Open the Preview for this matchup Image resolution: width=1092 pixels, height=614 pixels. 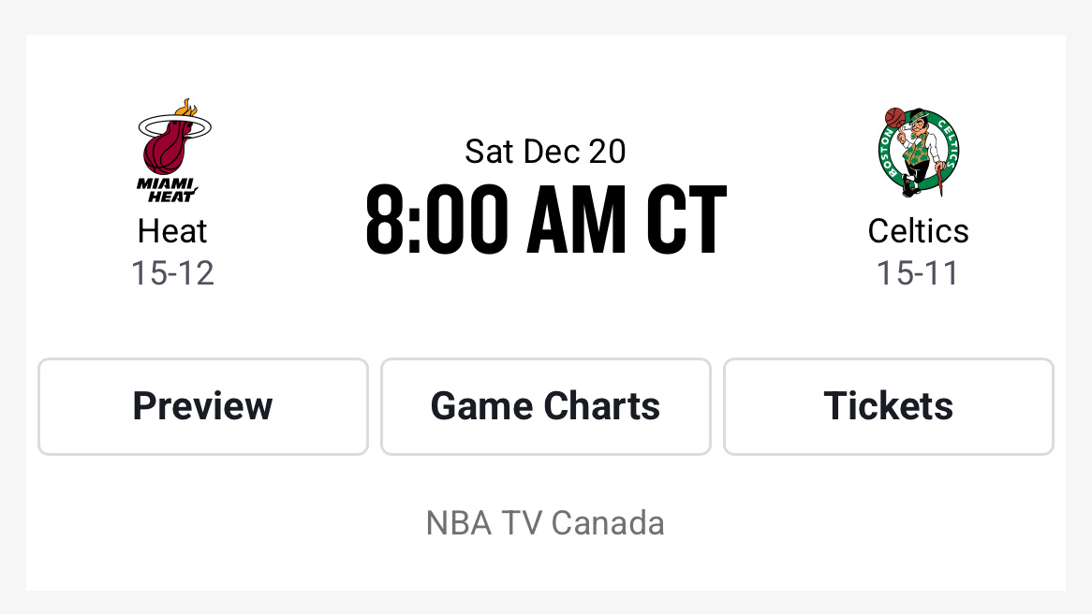coord(202,406)
